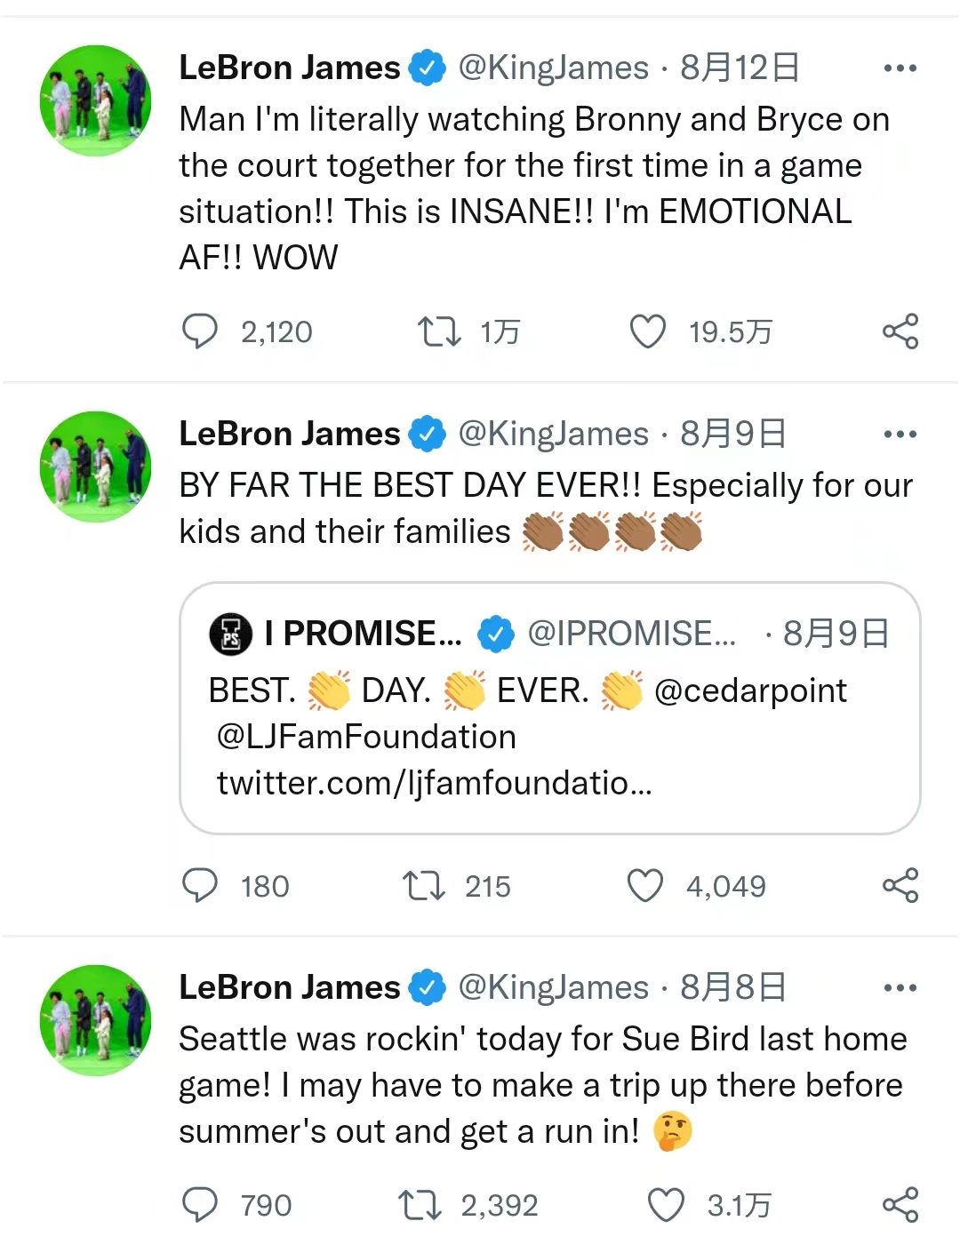960x1245 pixels.
Task: Like the Sue Bird tweet
Action: 666,1205
